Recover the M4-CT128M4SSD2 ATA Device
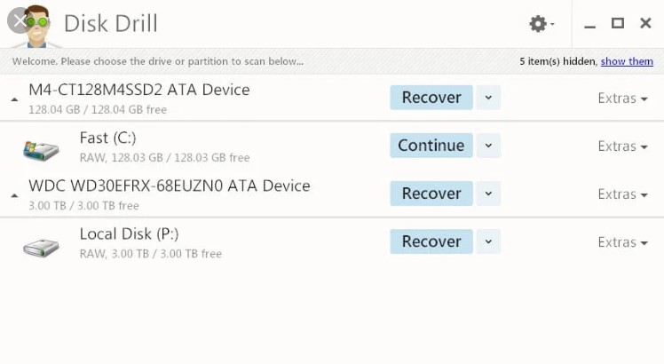Viewport: 664px width, 364px height. pyautogui.click(x=431, y=98)
